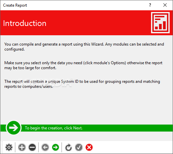Click the report chart icon in header
Viewport: 173px width, 154px height.
point(160,23)
